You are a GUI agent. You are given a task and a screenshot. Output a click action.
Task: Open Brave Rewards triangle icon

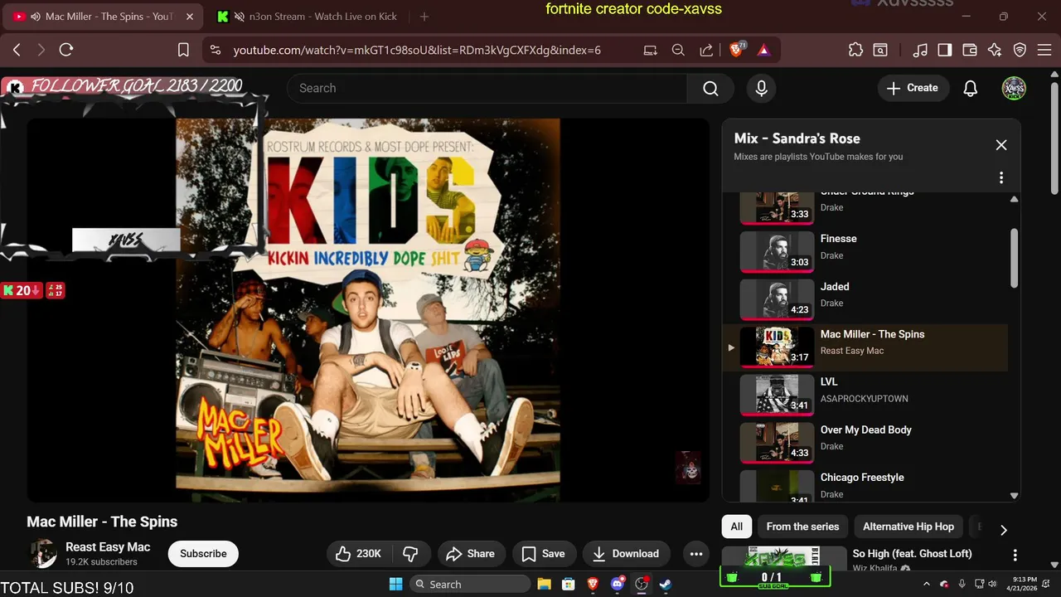[x=763, y=50]
